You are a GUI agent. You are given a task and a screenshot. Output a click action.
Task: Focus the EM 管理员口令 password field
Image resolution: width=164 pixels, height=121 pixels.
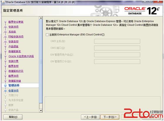coord(117,62)
